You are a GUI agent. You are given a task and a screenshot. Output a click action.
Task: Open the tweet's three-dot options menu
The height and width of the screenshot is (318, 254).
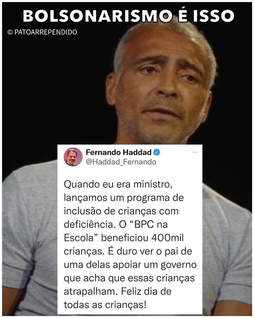tap(195, 152)
